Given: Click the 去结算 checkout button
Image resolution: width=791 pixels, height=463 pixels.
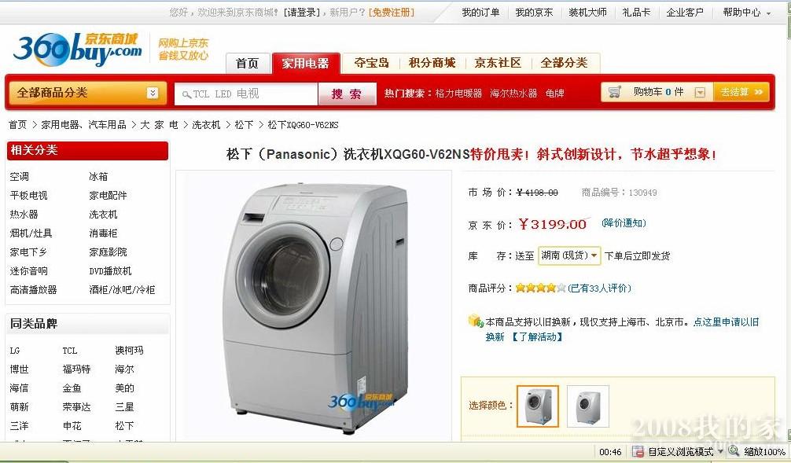Looking at the screenshot, I should [x=741, y=92].
